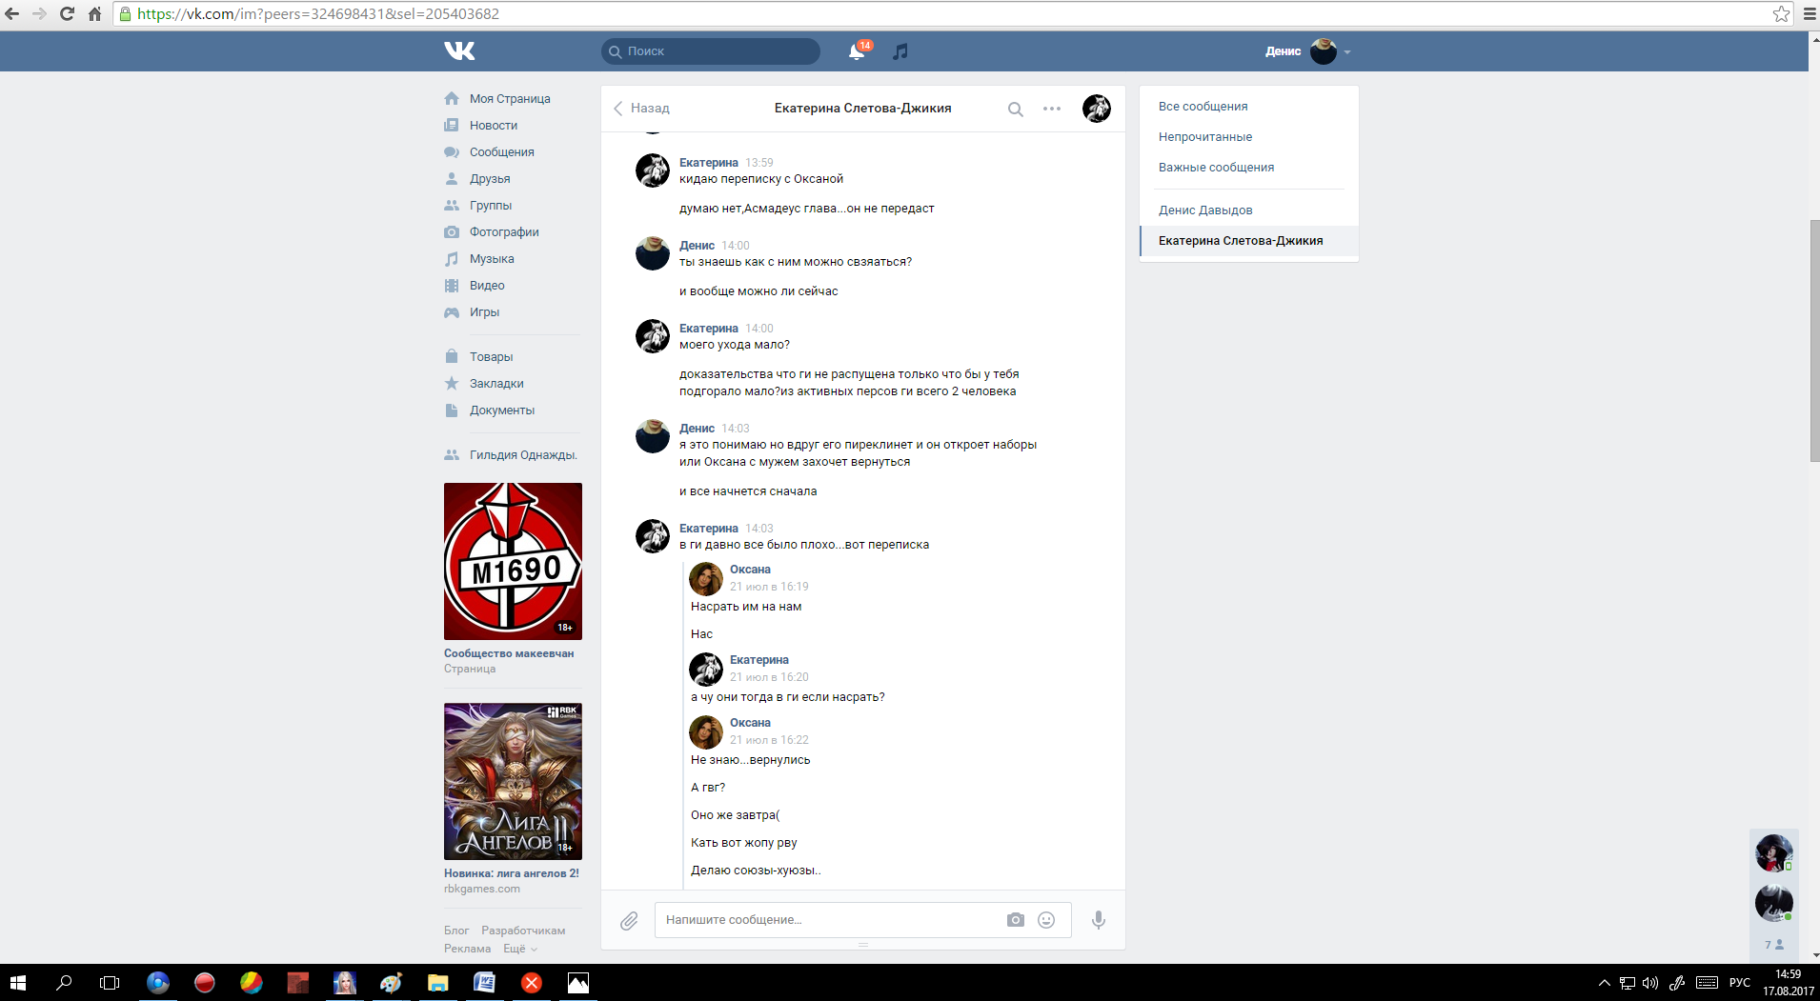Click the browser home icon
The width and height of the screenshot is (1820, 1001).
point(94,13)
